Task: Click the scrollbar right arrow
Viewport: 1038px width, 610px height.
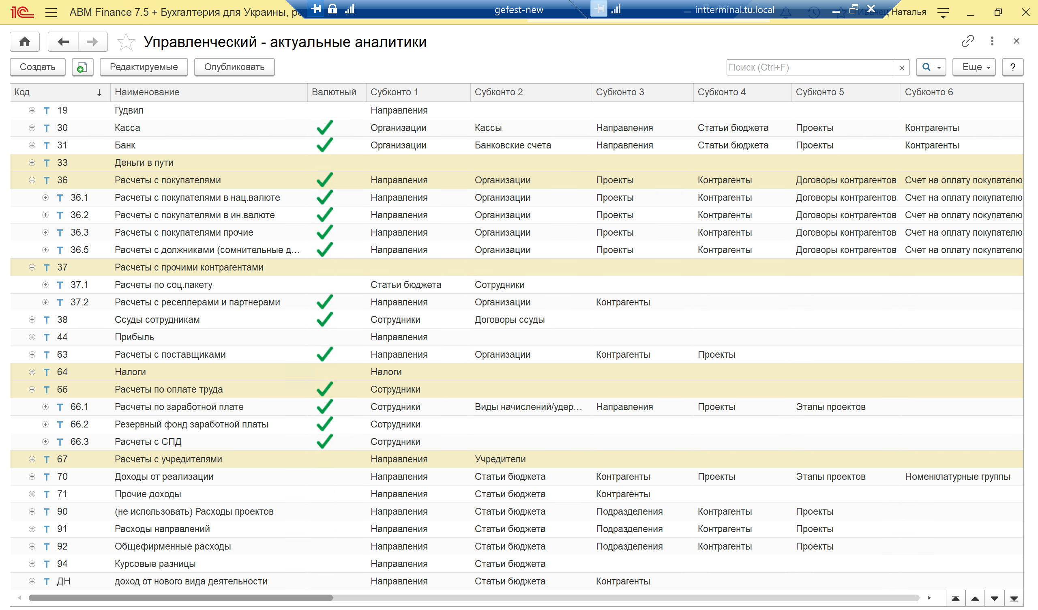Action: [x=929, y=598]
